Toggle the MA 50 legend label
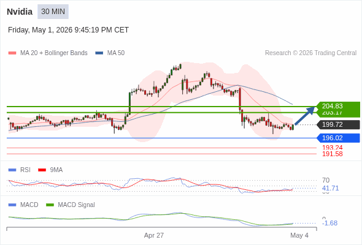Screen dimensions: 362x245 (116, 53)
